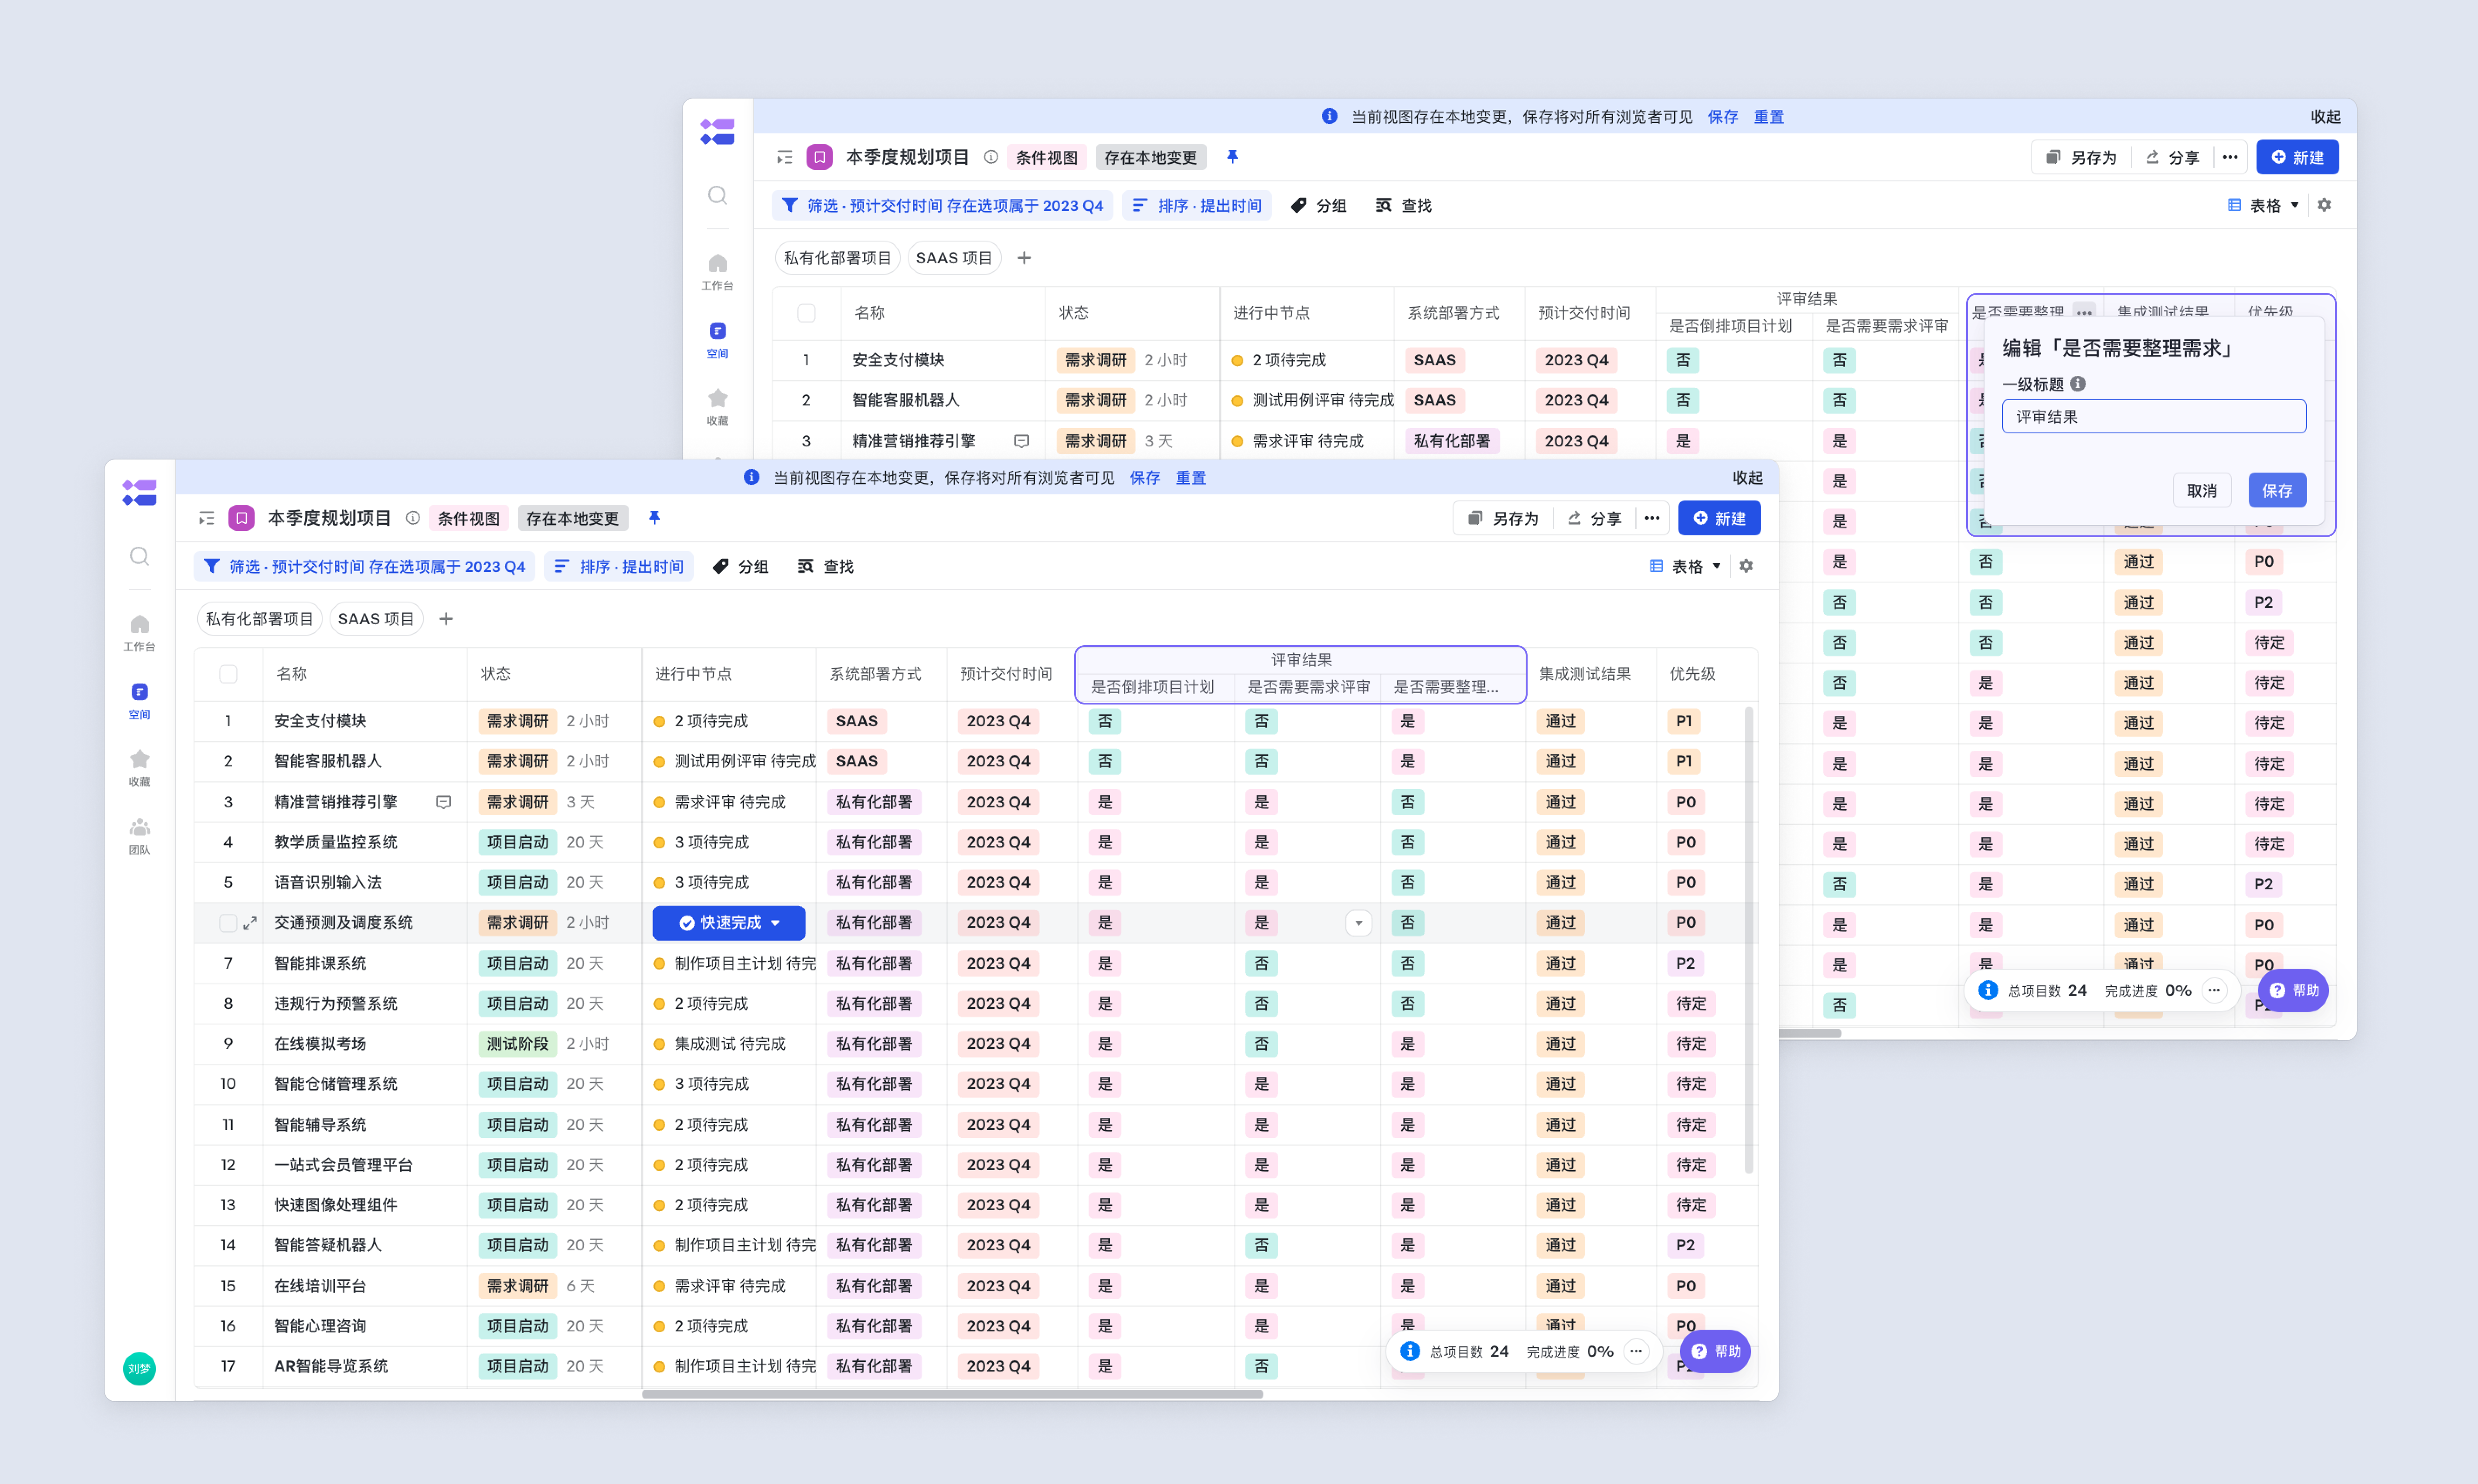Viewport: 2478px width, 1484px height.
Task: Open 空间 in front window sidebar
Action: pyautogui.click(x=139, y=701)
